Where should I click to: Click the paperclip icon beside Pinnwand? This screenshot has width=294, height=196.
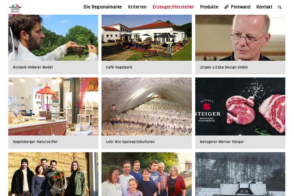[x=226, y=7]
